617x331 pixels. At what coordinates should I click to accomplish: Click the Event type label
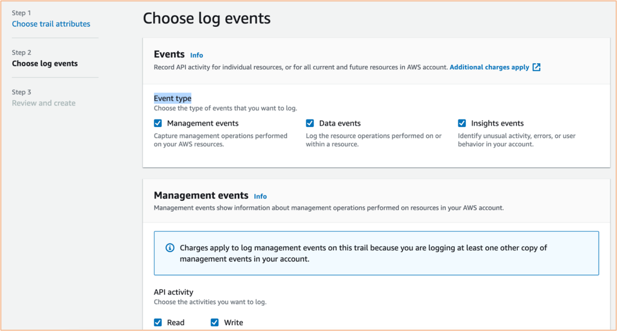click(x=172, y=98)
